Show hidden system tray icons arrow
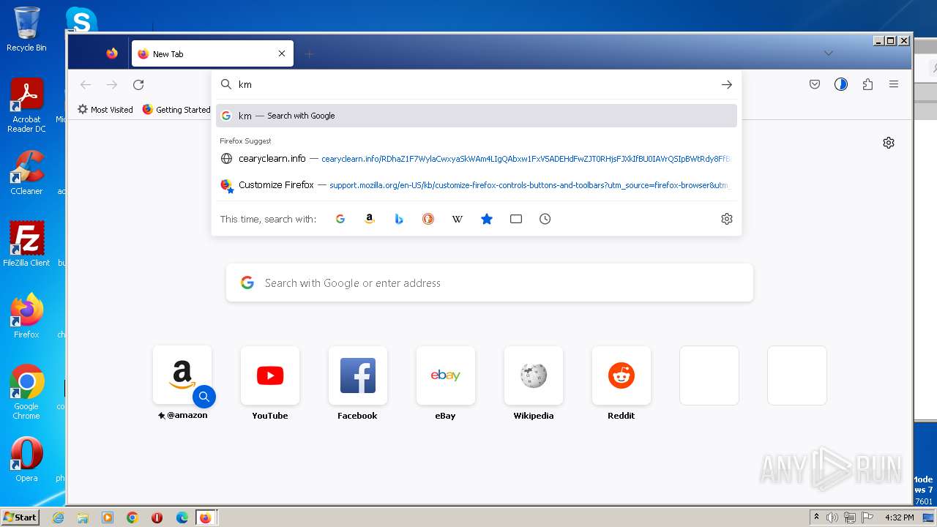937x527 pixels. click(x=816, y=517)
